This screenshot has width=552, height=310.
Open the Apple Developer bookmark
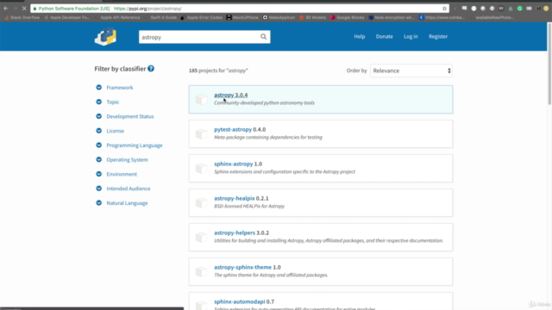(x=67, y=17)
